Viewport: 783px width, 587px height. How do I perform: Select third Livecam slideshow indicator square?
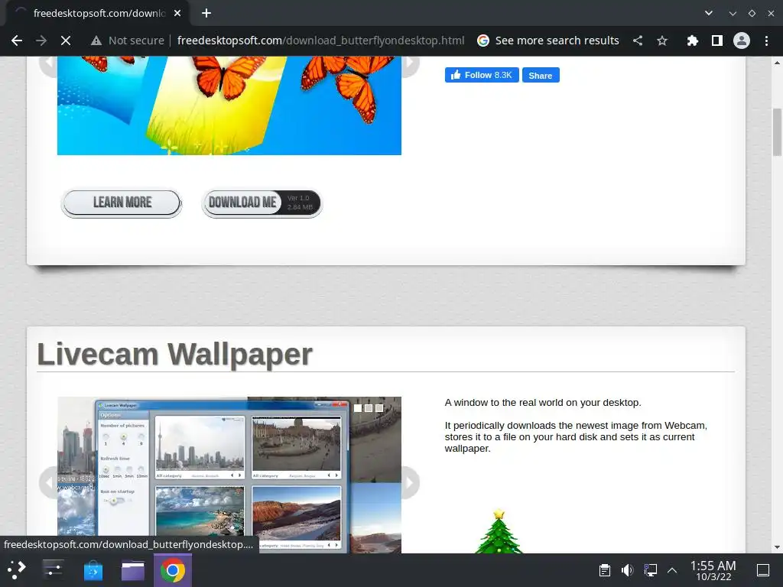[x=379, y=408]
